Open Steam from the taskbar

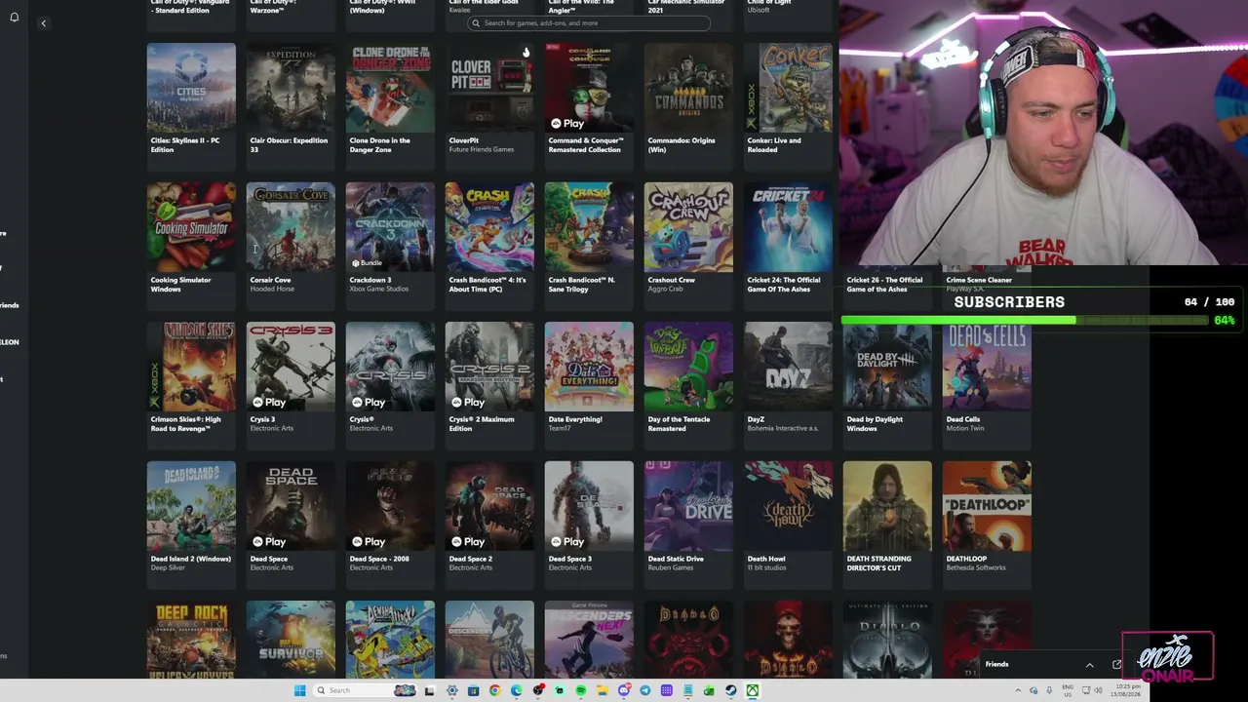tap(730, 690)
